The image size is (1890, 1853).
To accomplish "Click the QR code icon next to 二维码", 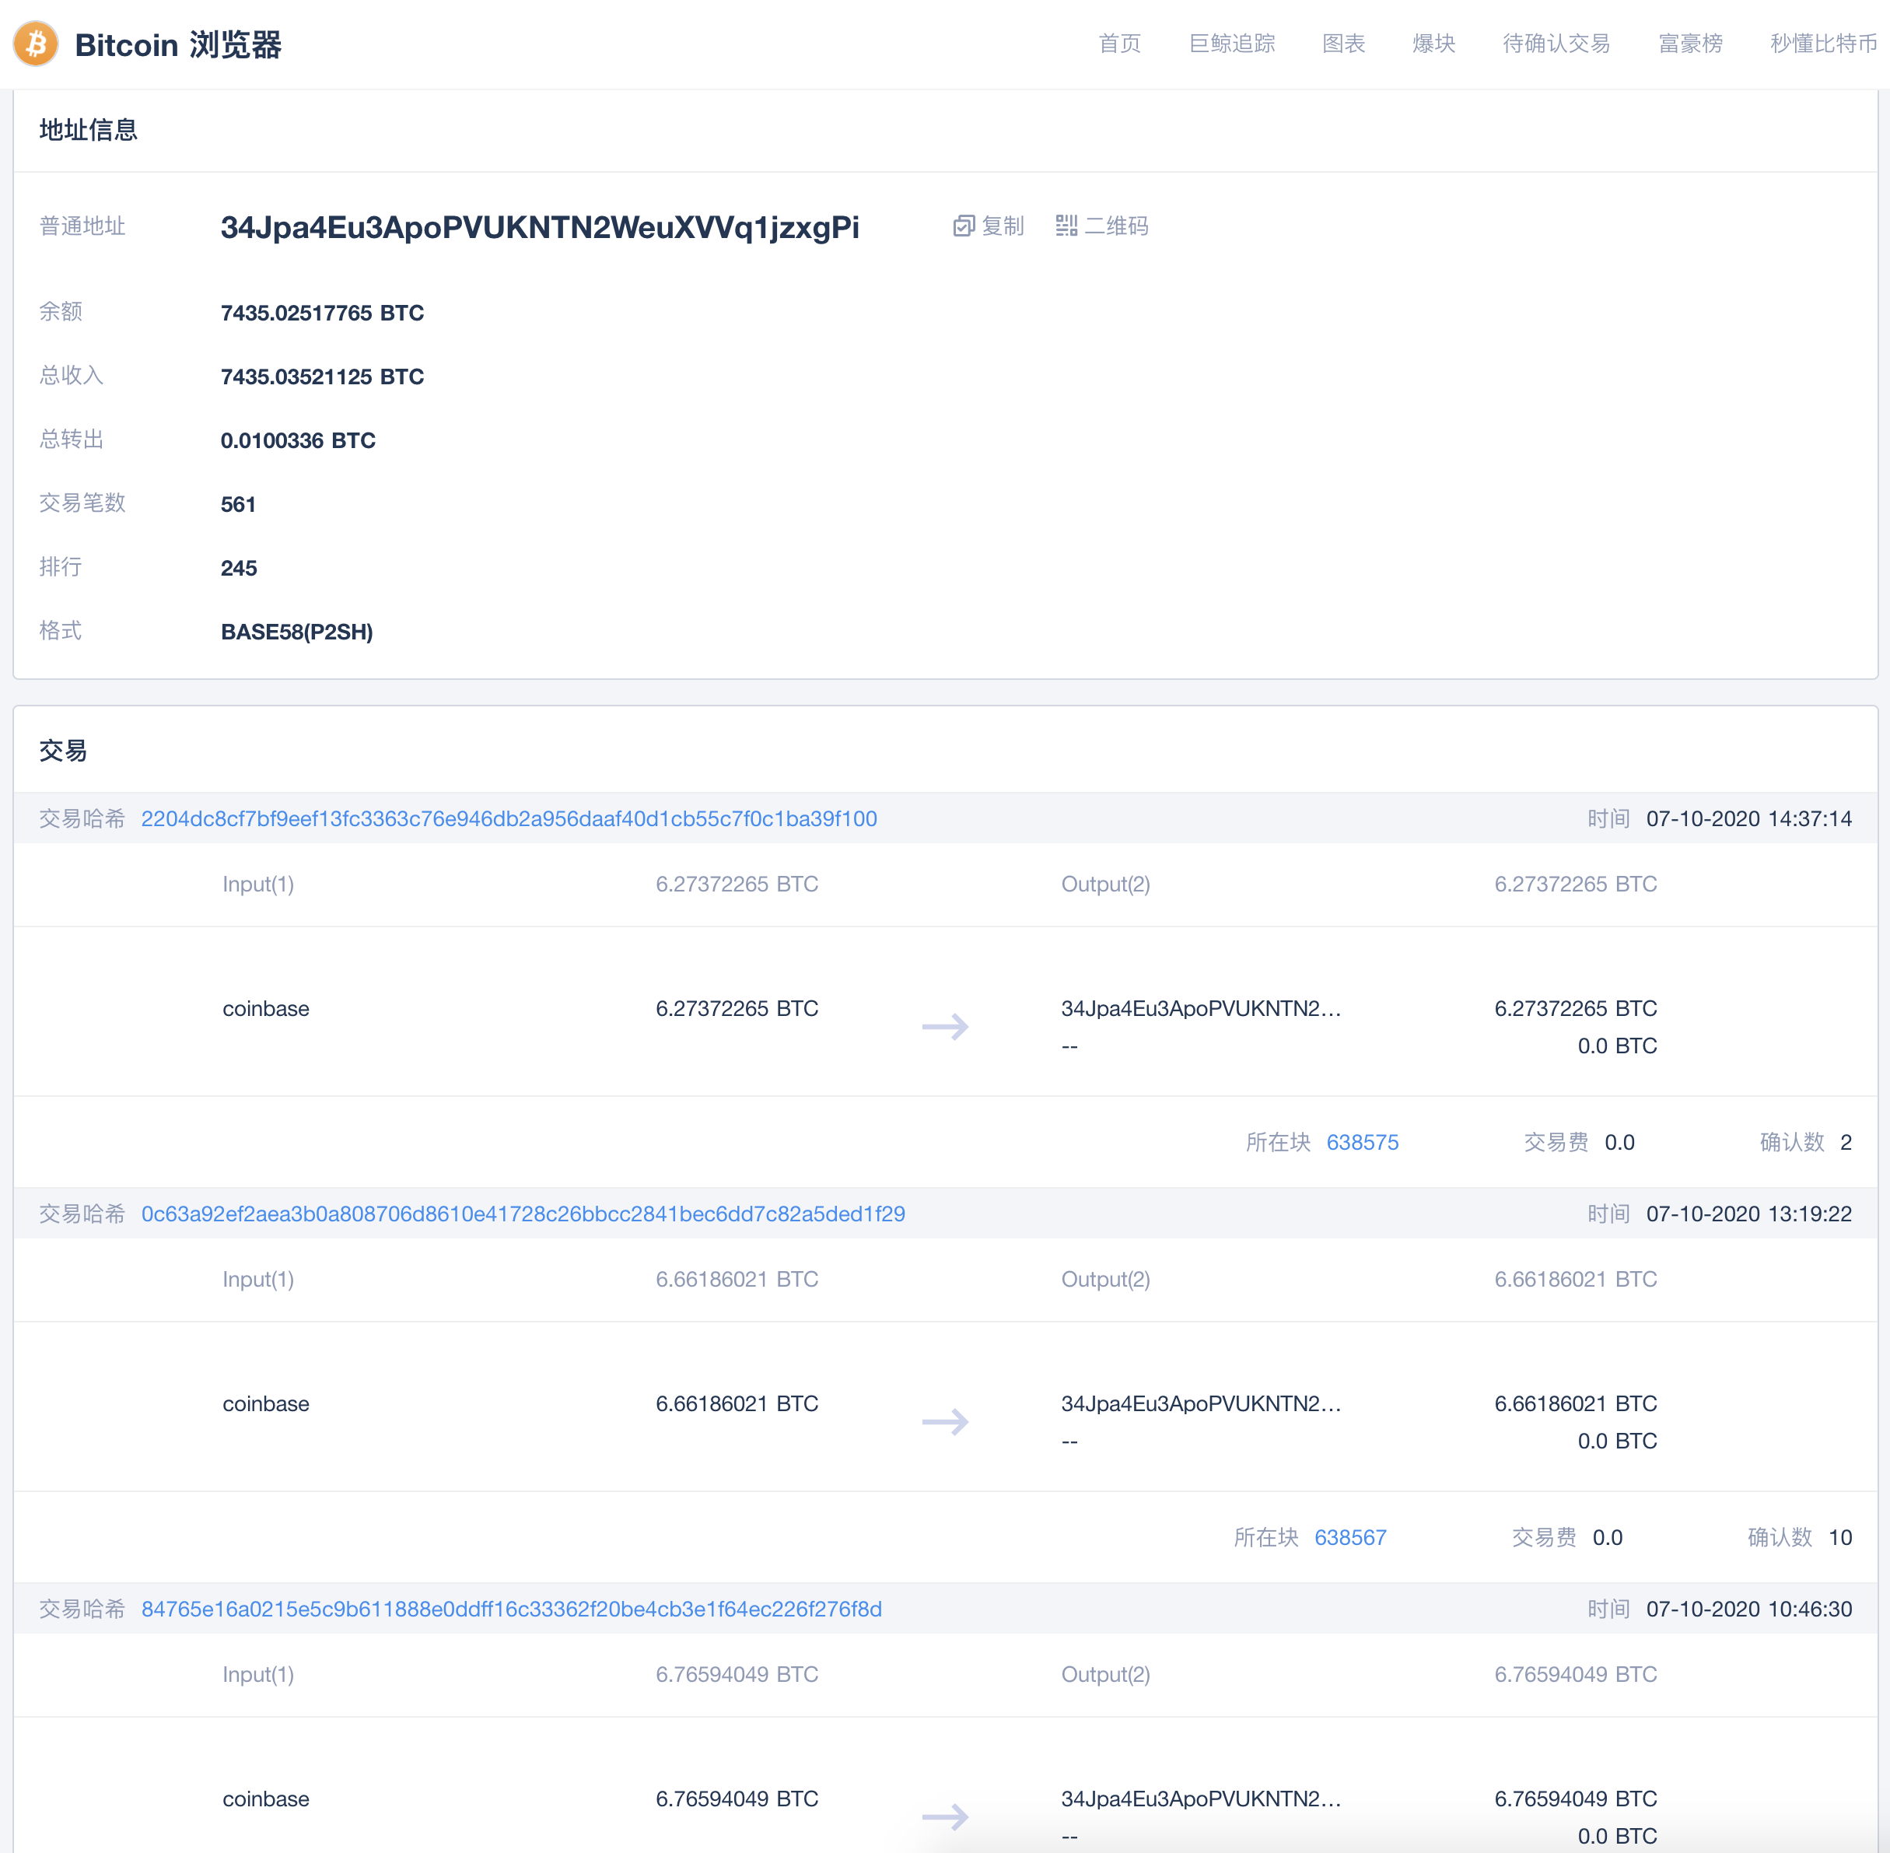I will tap(1066, 226).
